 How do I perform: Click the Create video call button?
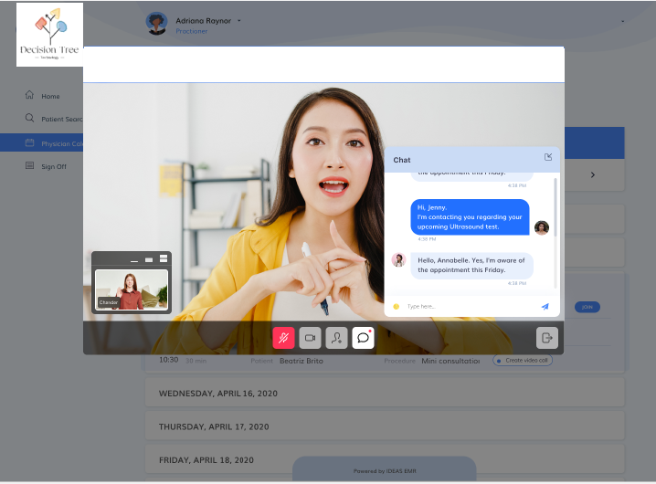523,361
